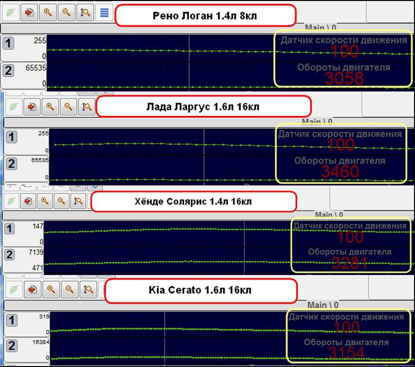
Task: Click the '65535' axis value in Рено Логан panel
Action: [x=36, y=68]
